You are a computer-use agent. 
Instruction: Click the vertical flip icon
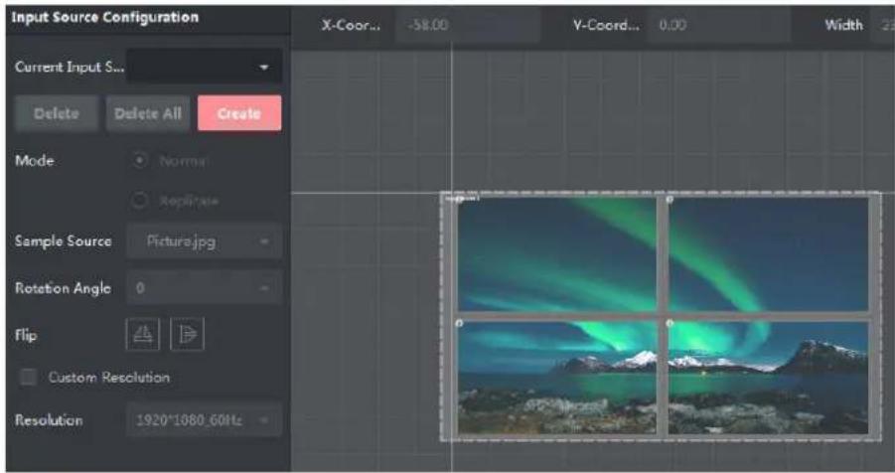click(187, 334)
